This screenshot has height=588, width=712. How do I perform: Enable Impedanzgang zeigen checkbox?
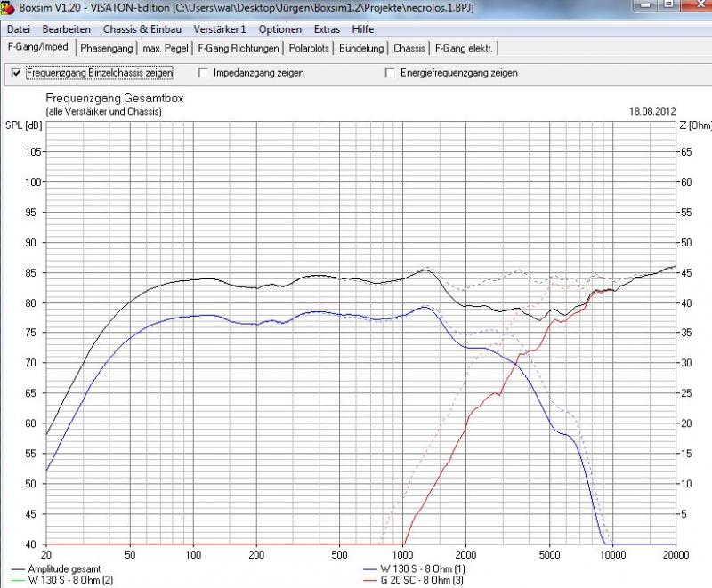(x=204, y=73)
